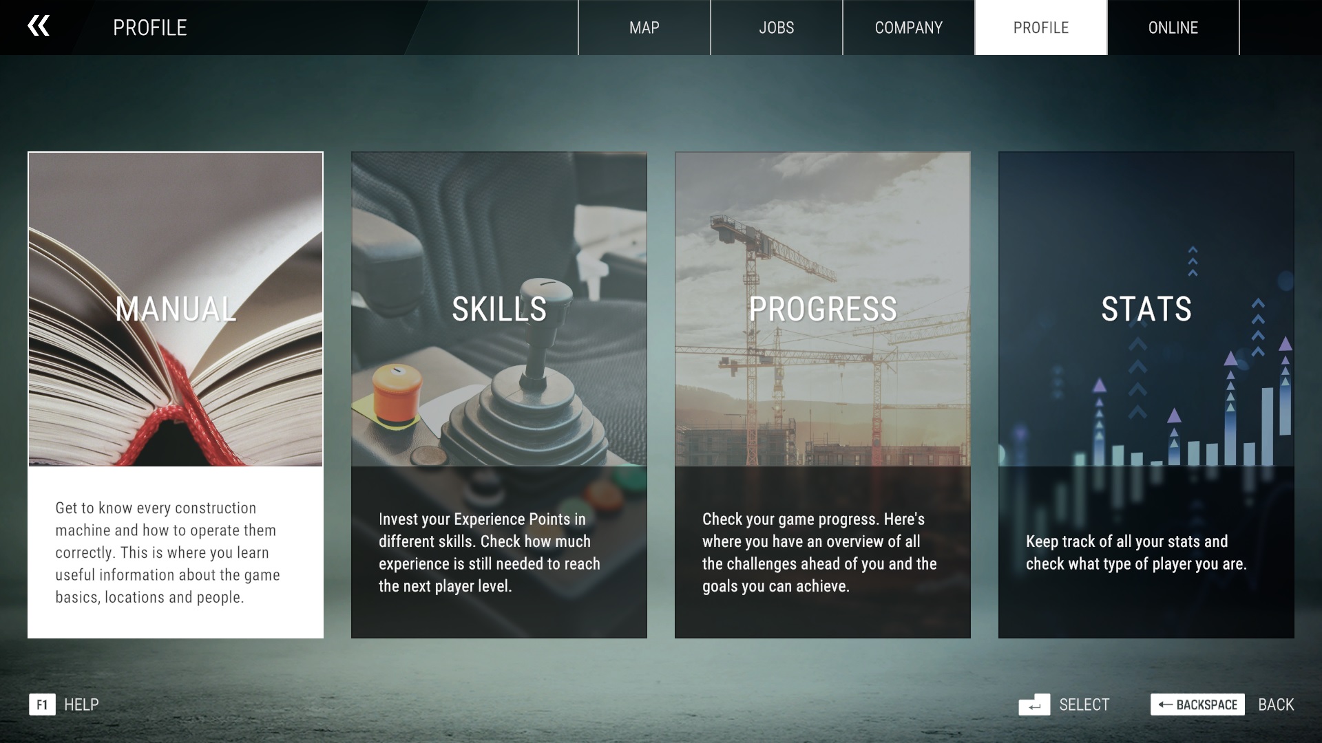Click the Manual description text panel
This screenshot has width=1322, height=743.
pyautogui.click(x=168, y=552)
